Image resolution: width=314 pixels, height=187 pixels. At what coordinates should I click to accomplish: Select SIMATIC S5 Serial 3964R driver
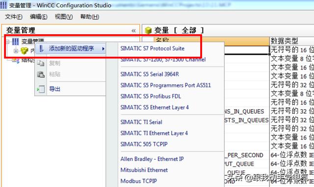(150, 74)
